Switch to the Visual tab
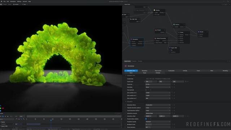The width and height of the screenshot is (231, 130). [x=144, y=73]
